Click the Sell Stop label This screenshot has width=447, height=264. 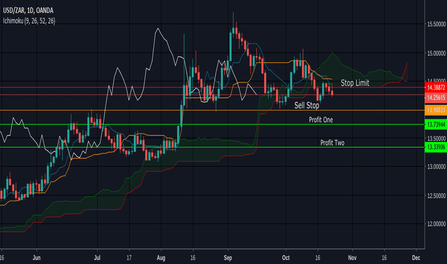coord(307,105)
